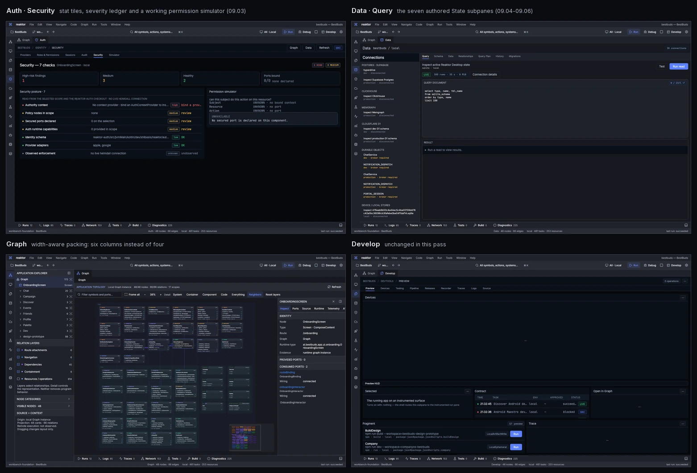Uncheck the Dependencies relation layer
This screenshot has height=473, width=697.
[x=18, y=365]
